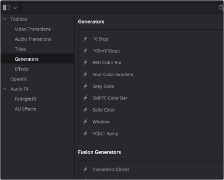Screen dimensions: 224x180
Task: Select OpenFX in the sidebar
Action: (19, 79)
